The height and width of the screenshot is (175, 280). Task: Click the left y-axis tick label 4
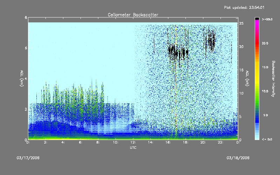(26, 78)
